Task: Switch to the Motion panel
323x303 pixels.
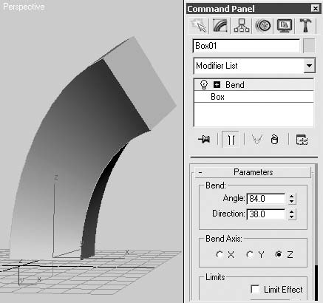Action: 263,25
